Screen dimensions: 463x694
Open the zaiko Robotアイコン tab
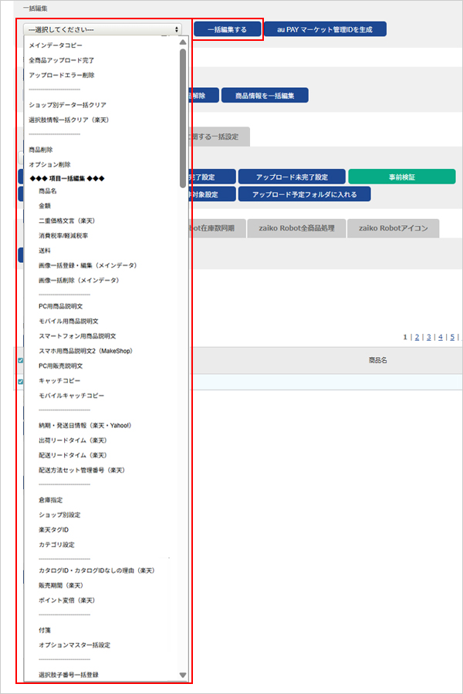tap(393, 228)
